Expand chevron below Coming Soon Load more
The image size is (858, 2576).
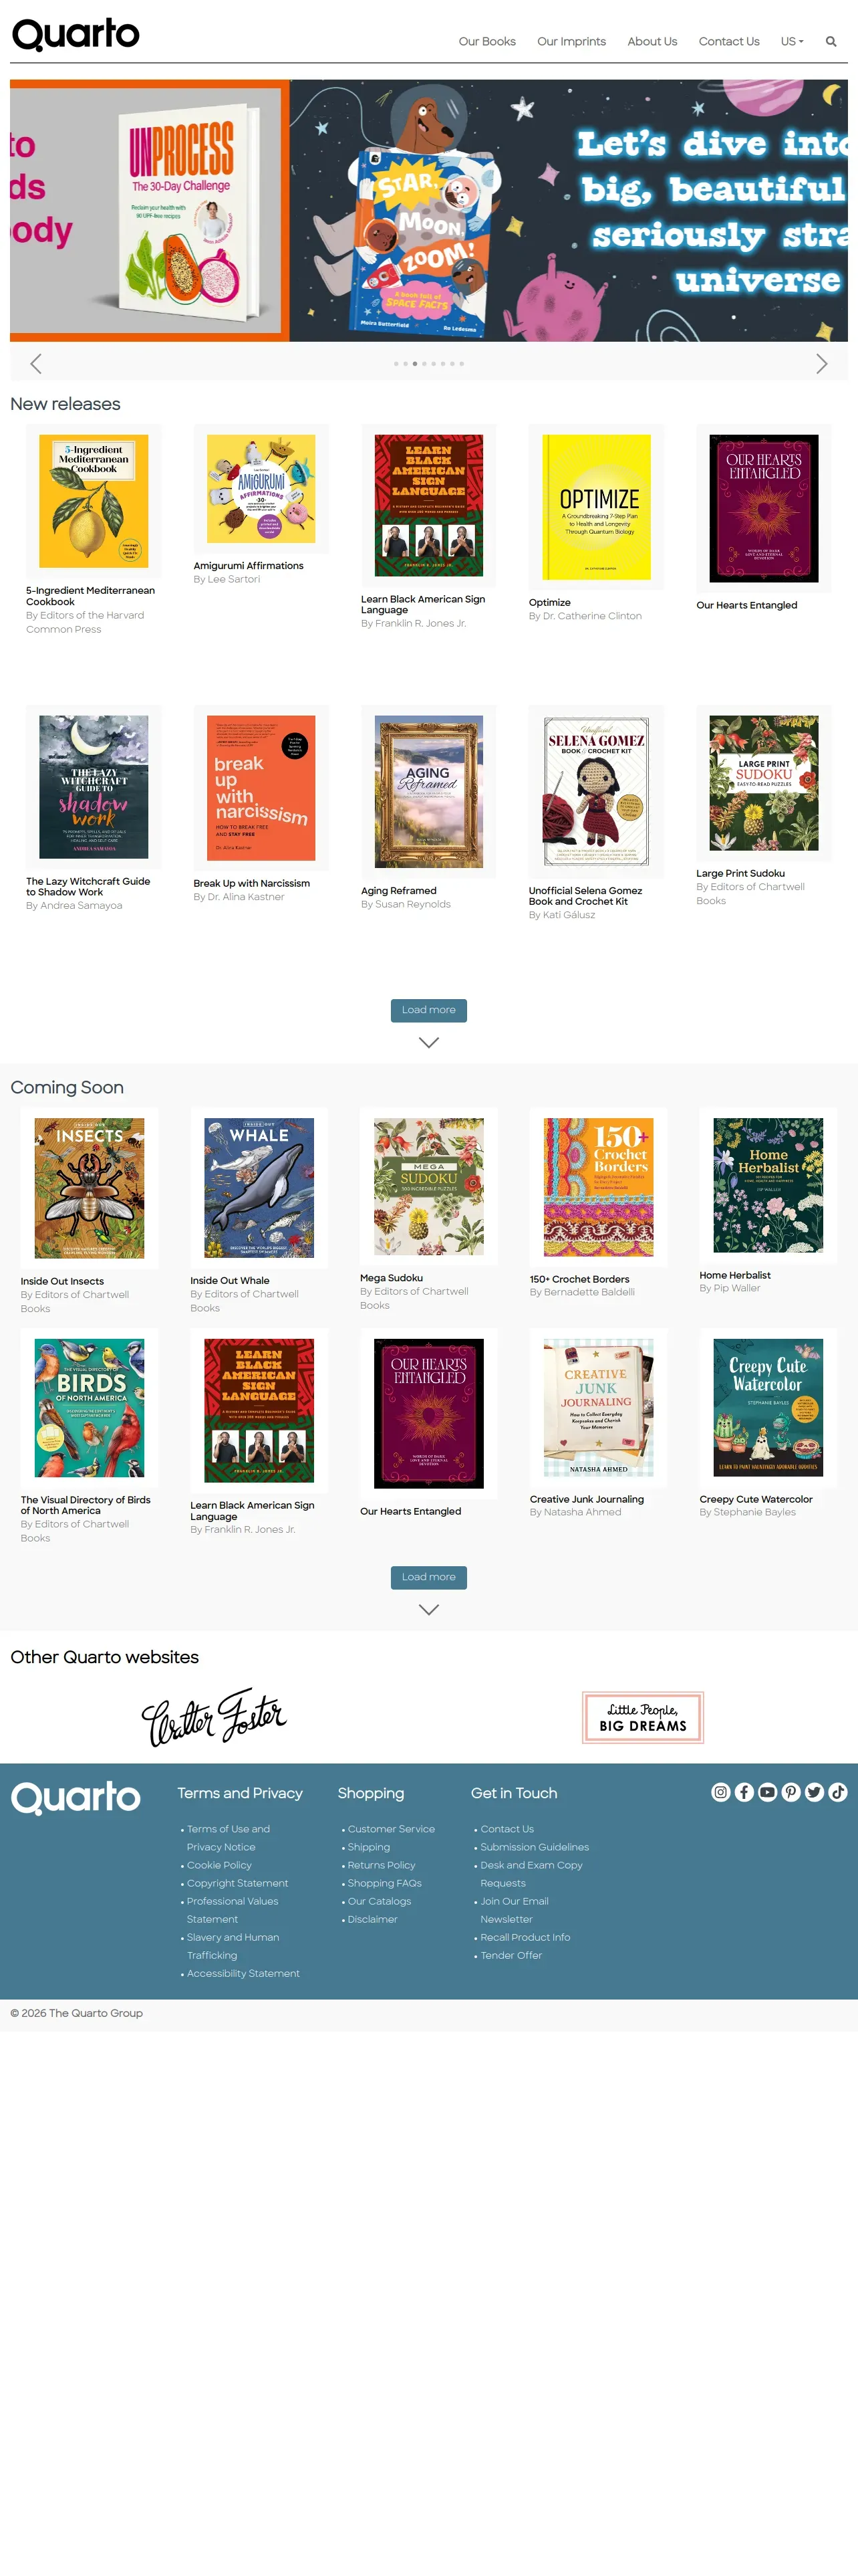coord(428,1609)
